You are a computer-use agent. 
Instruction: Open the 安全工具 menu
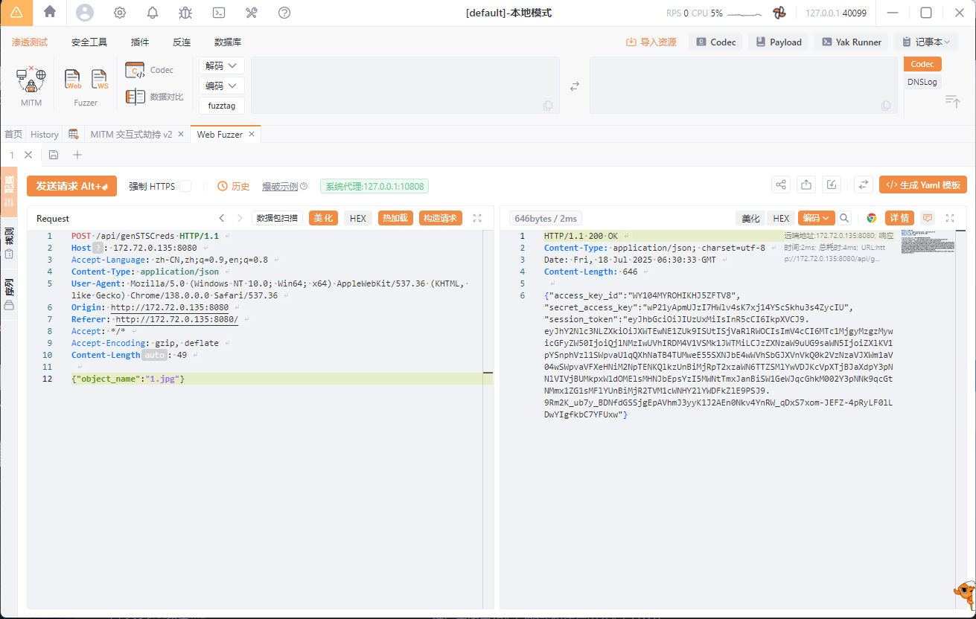(x=89, y=42)
